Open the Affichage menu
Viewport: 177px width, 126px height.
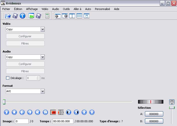click(x=32, y=9)
